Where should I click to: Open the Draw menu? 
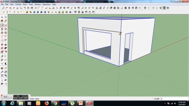click(25, 4)
